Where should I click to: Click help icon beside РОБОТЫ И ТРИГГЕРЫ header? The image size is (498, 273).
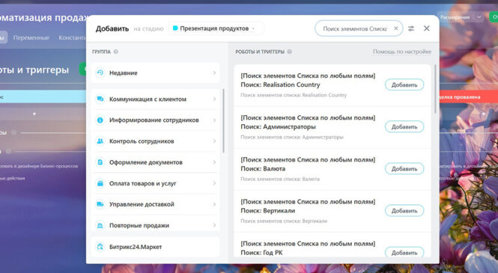pos(289,52)
